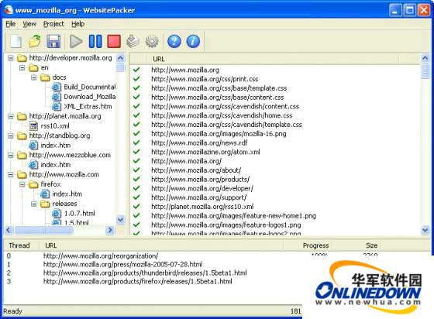Click the tree panel scroll up arrow

(120, 58)
